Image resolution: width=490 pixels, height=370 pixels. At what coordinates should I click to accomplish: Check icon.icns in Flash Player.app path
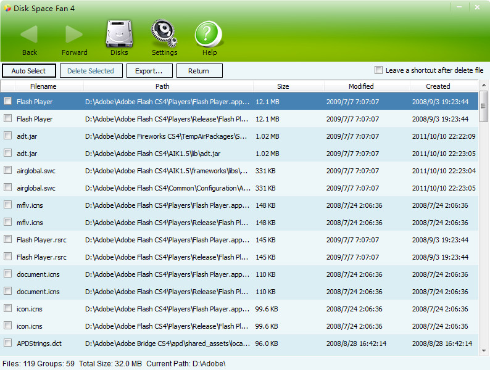pos(8,308)
